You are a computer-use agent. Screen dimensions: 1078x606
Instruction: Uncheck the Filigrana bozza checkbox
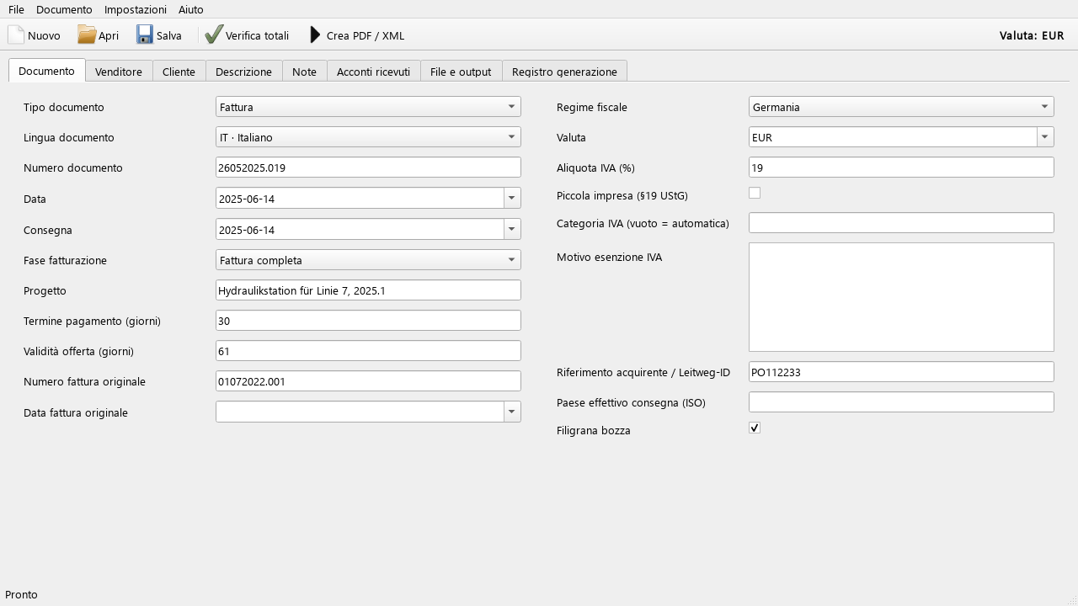(x=755, y=428)
